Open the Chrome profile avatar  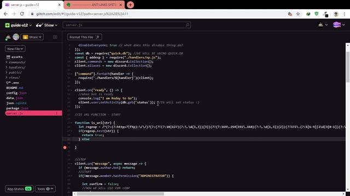(x=336, y=14)
